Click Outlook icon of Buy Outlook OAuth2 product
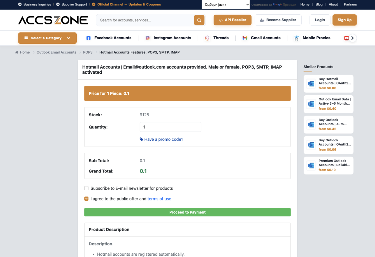375x257 pixels. point(311,145)
